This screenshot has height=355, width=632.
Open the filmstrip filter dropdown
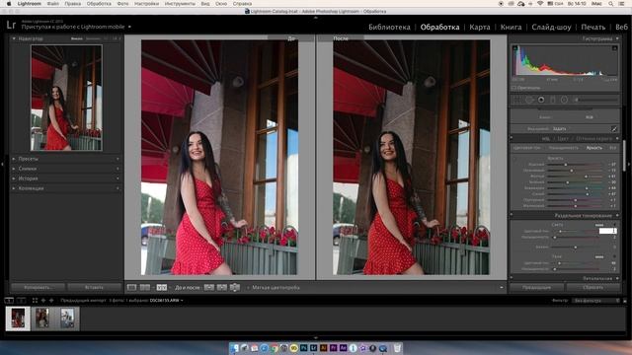click(595, 300)
